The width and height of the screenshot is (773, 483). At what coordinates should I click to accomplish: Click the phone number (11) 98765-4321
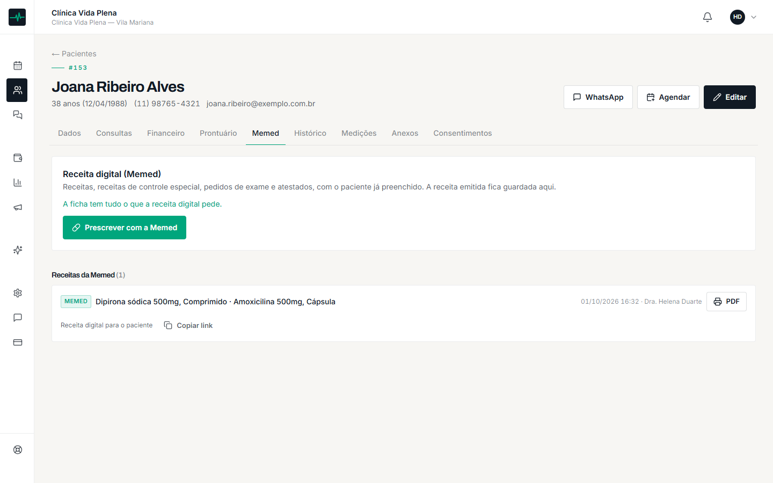[167, 104]
